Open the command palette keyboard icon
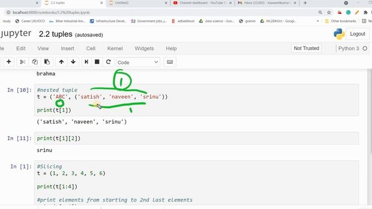This screenshot has width=372, height=209. 170,62
